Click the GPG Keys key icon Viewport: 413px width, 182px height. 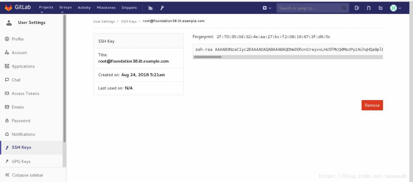coord(7,161)
